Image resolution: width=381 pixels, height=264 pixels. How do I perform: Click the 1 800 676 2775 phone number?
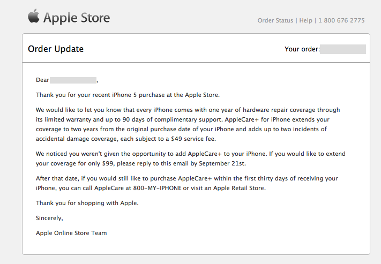(341, 20)
